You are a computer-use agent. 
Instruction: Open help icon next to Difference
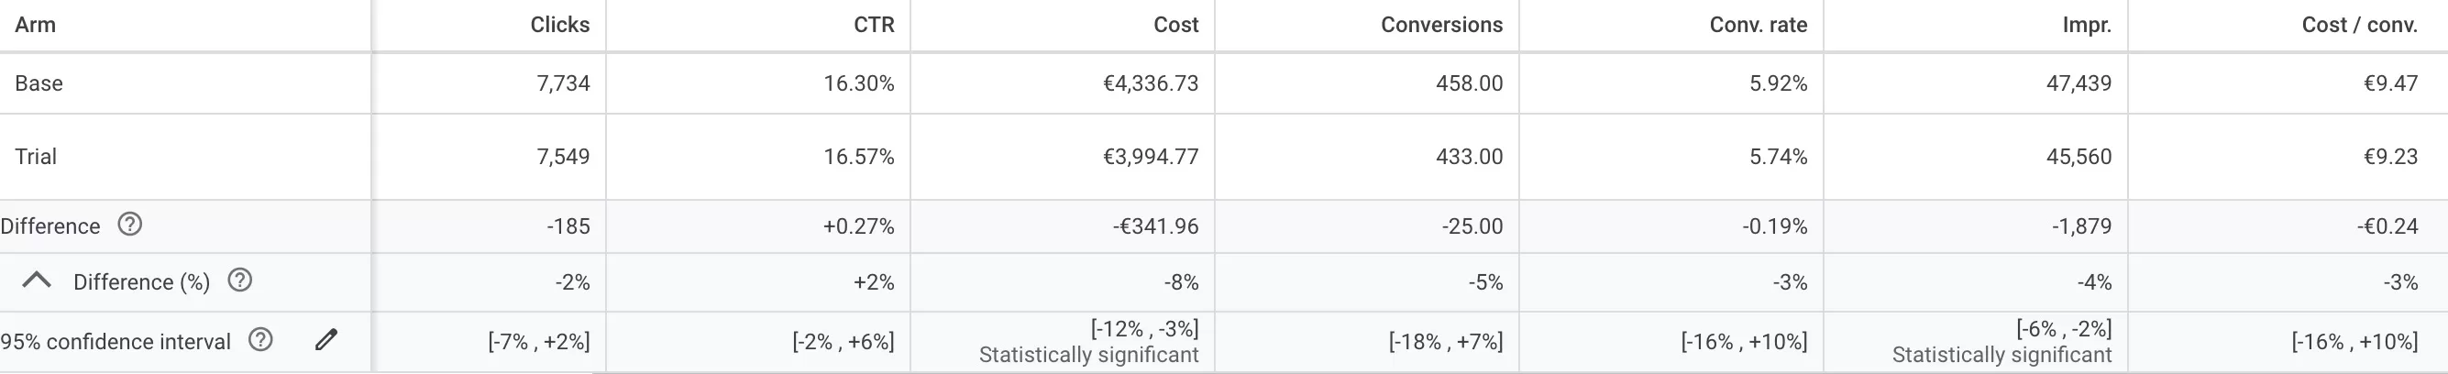point(129,225)
